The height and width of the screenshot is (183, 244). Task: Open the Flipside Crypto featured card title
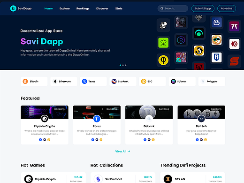point(45,126)
